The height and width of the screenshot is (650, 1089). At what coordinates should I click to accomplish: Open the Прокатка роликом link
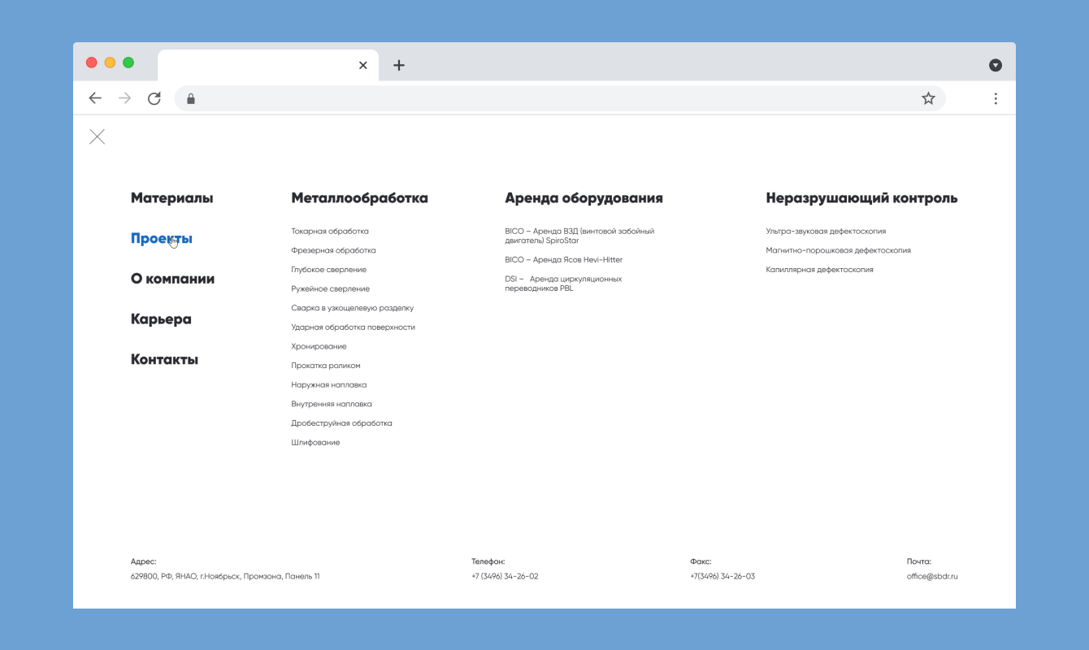325,366
